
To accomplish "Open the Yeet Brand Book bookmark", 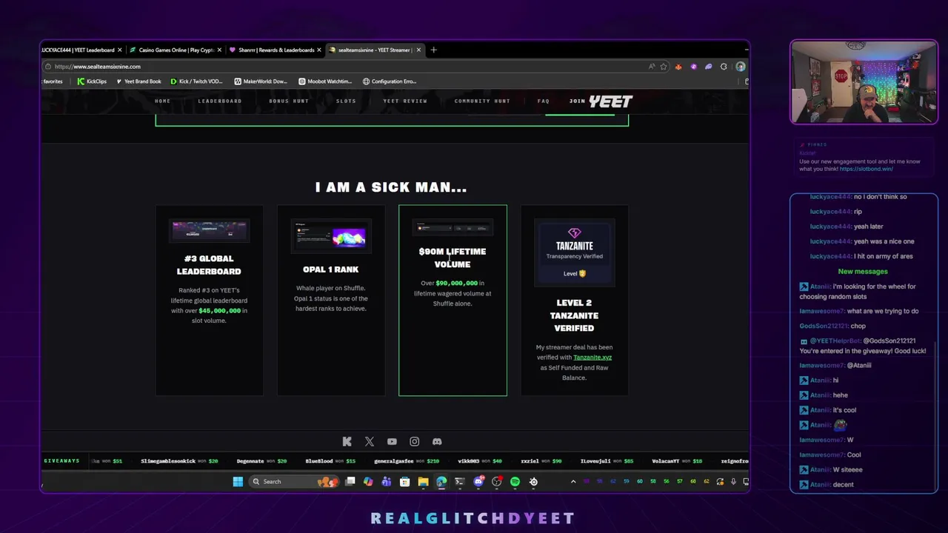I will coord(138,81).
